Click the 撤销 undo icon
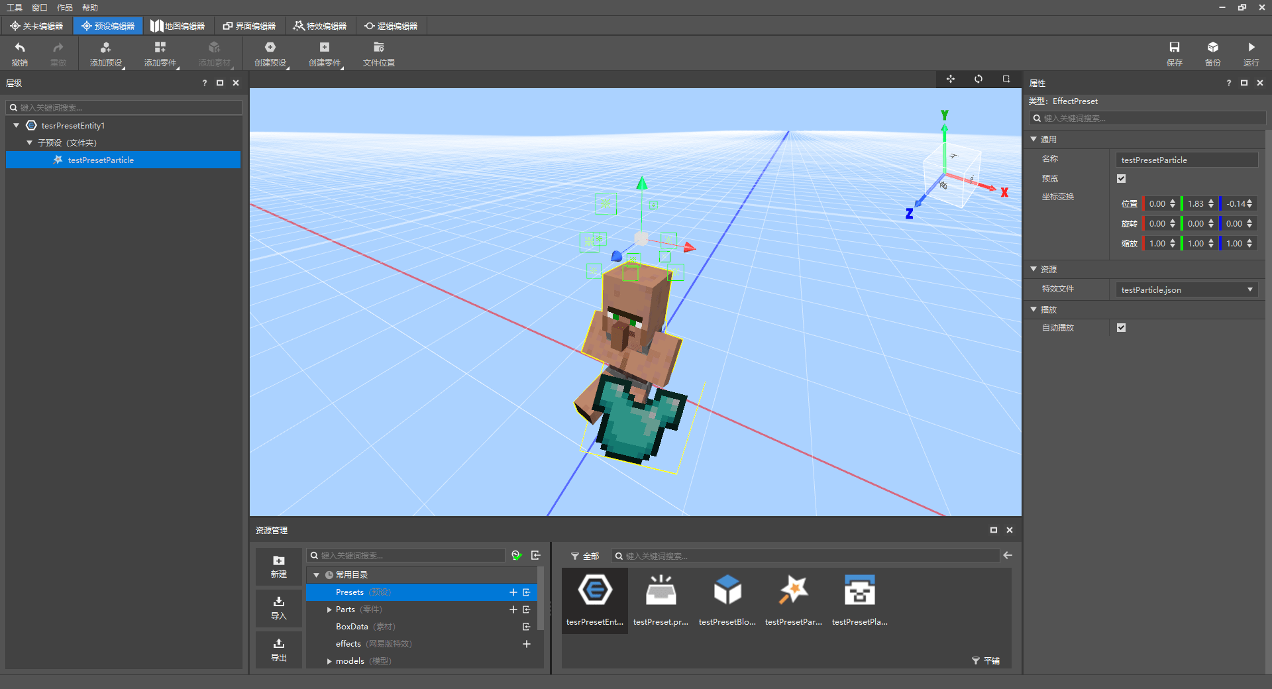The height and width of the screenshot is (689, 1272). (20, 48)
